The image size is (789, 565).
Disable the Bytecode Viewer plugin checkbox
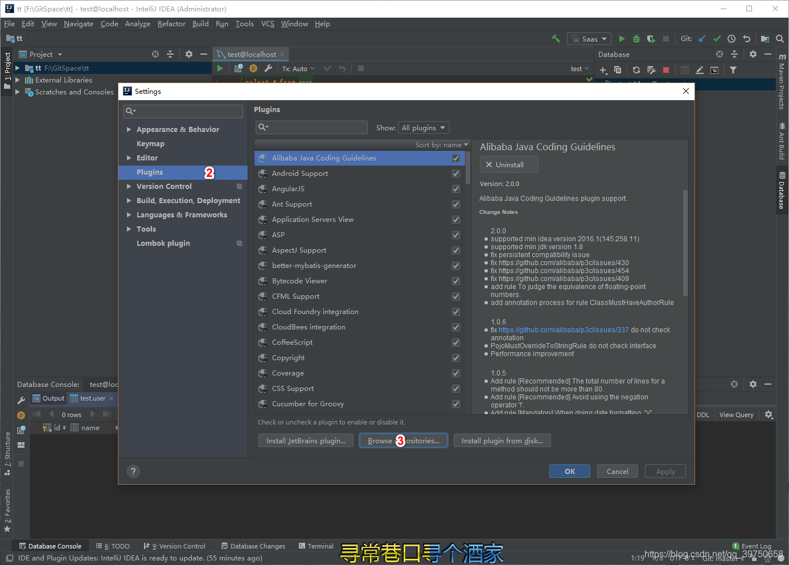click(x=456, y=281)
